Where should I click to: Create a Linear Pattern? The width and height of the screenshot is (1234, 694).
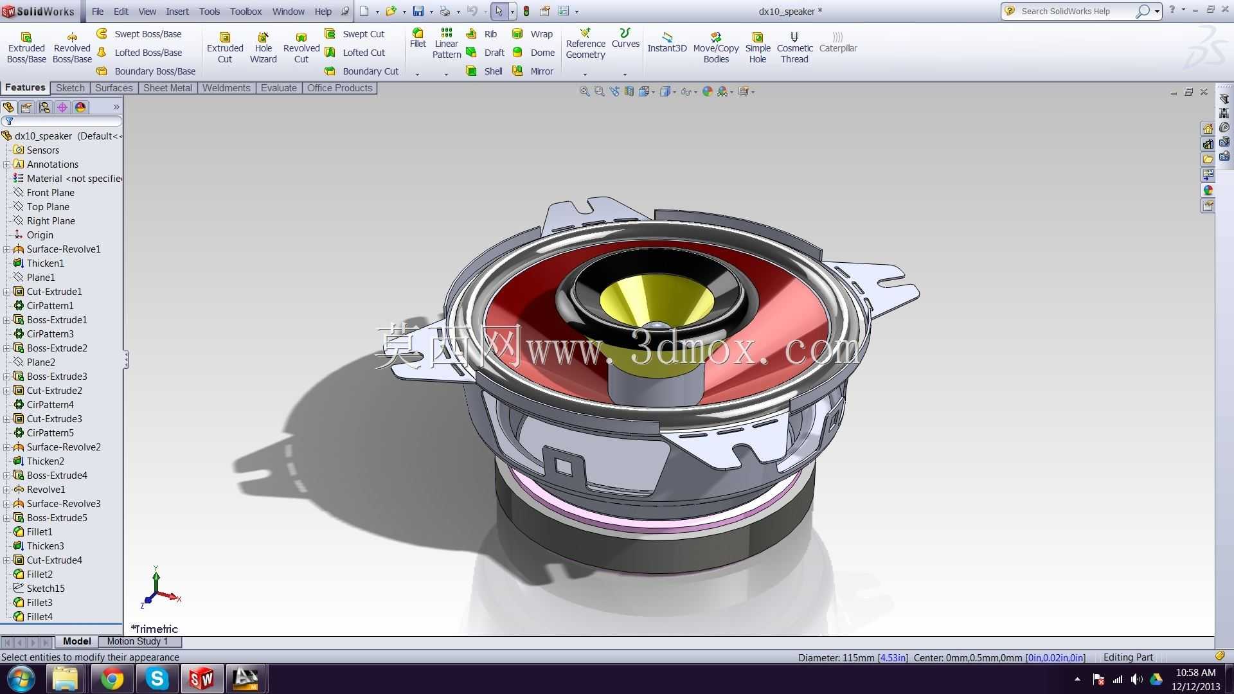tap(447, 44)
